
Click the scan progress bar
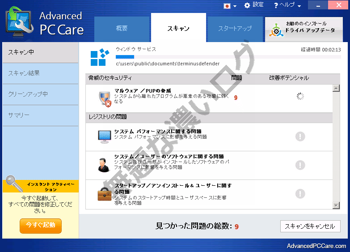click(x=228, y=57)
